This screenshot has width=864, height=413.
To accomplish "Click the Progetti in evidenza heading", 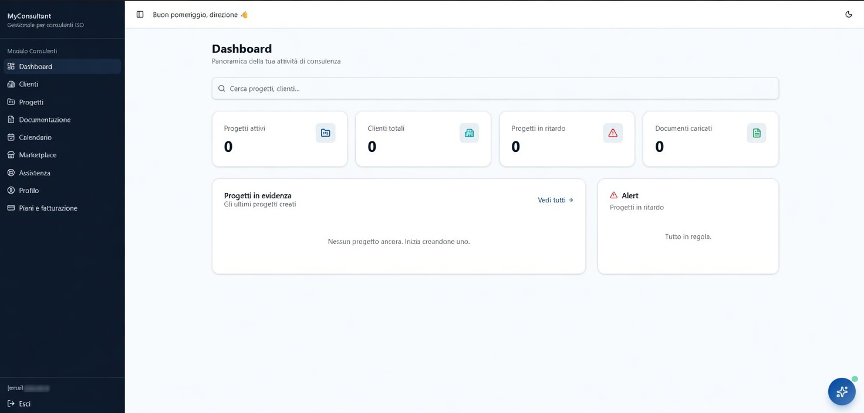I will point(258,195).
